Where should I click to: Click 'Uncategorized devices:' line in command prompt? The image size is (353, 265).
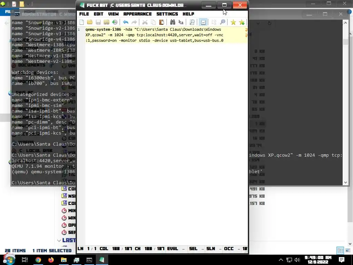coord(42,95)
